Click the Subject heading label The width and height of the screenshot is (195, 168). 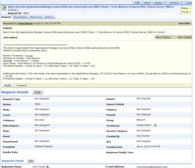click(x=7, y=28)
